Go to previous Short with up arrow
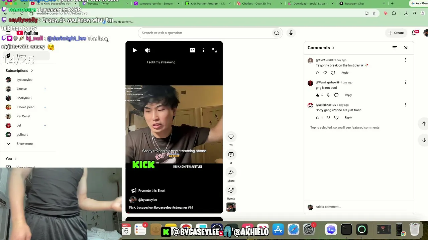Image resolution: width=428 pixels, height=240 pixels. [424, 124]
